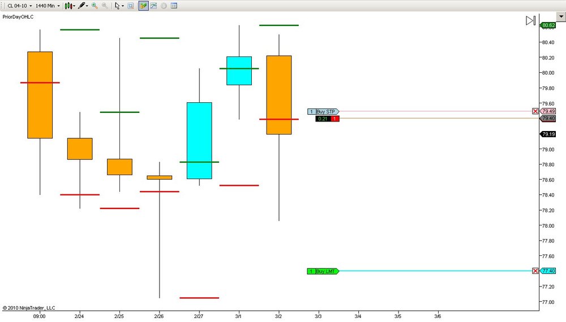Viewport: 566px width, 322px height.
Task: Expand the cursor type dropdown arrow
Action: pos(123,6)
